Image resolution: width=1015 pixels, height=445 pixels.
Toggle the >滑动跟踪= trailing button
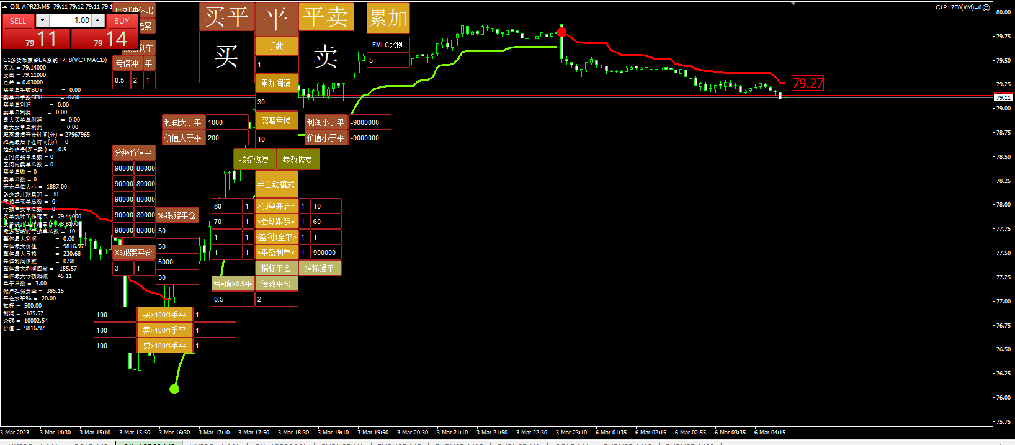pos(277,222)
